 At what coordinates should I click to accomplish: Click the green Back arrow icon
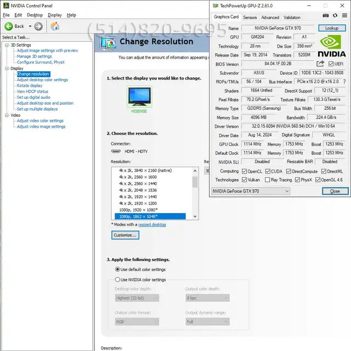point(9,26)
